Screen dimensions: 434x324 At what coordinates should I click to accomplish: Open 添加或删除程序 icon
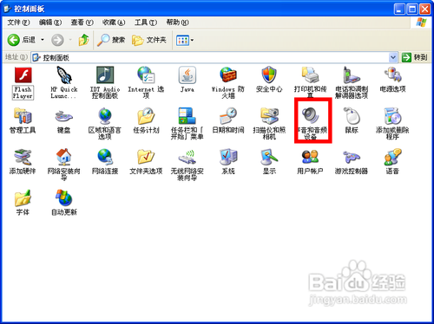[392, 116]
